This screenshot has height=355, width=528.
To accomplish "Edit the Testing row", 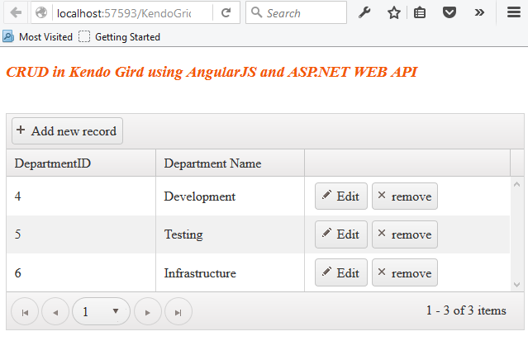I will pyautogui.click(x=341, y=234).
